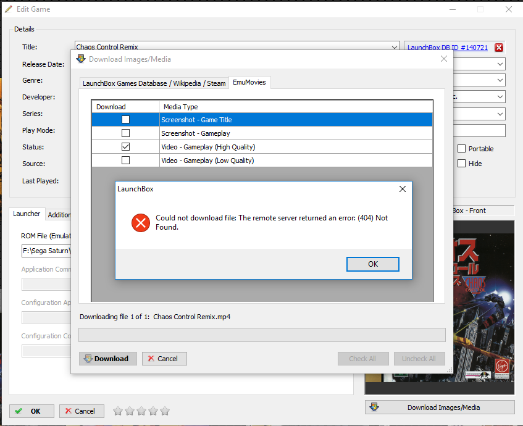Click the disabled Uncheck All button
This screenshot has height=426, width=523.
419,359
